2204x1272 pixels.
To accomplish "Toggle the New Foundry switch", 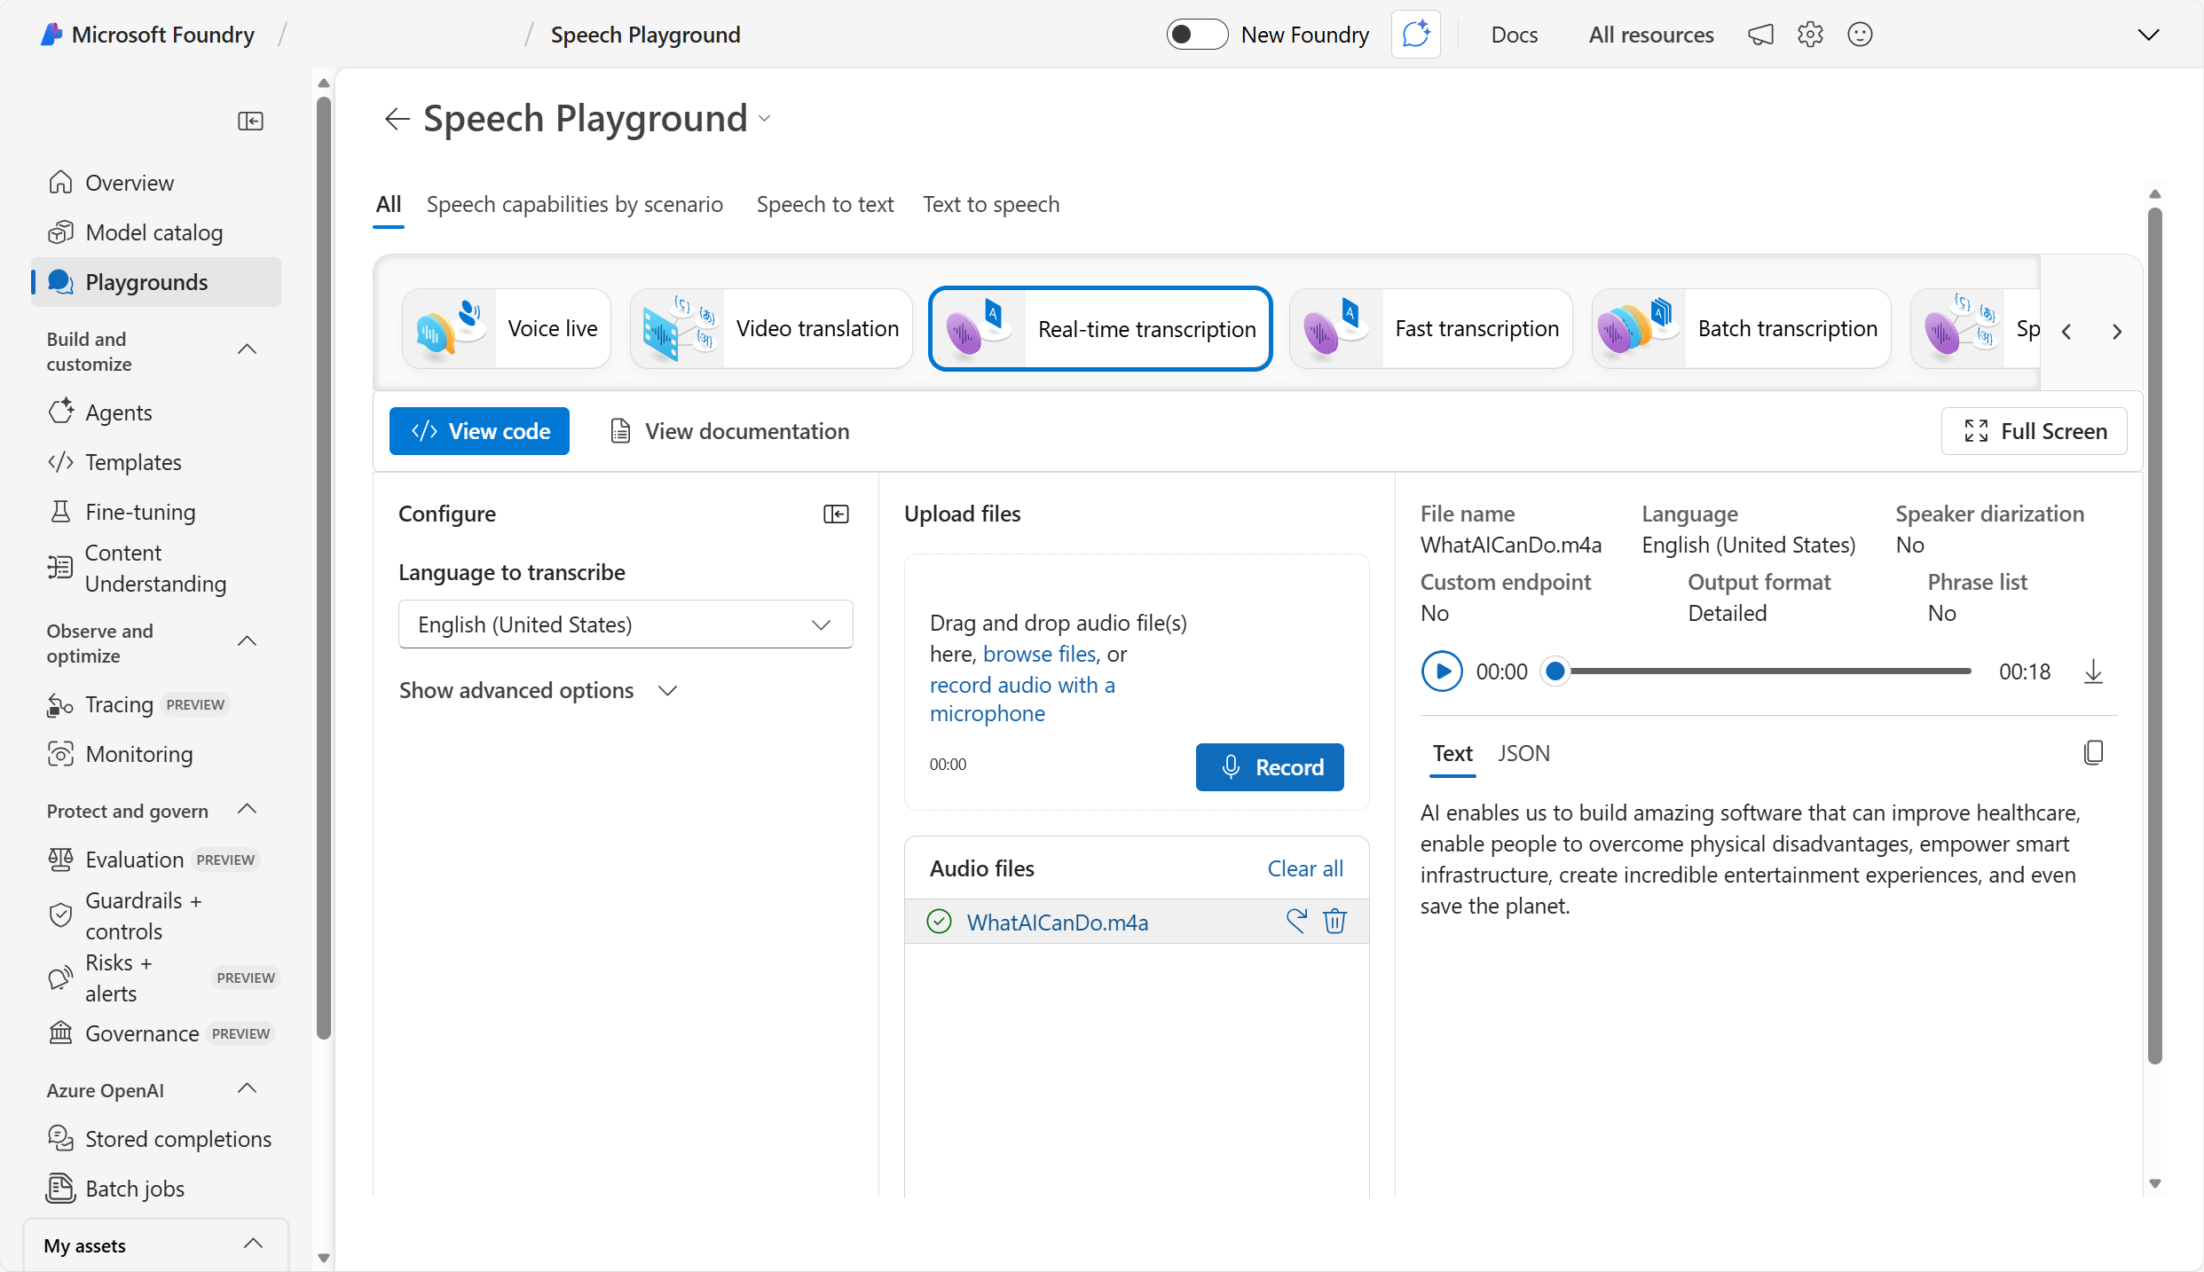I will click(1196, 34).
